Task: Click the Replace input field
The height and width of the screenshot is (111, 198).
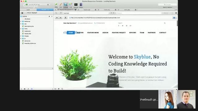Action: click(139, 13)
